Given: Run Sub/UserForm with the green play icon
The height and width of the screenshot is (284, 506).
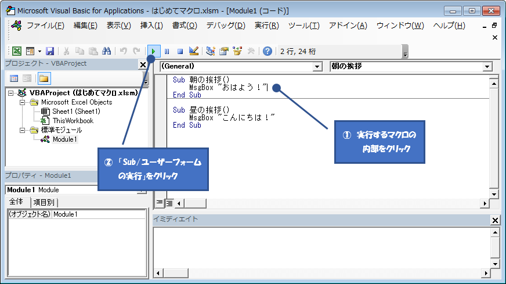Looking at the screenshot, I should (154, 51).
